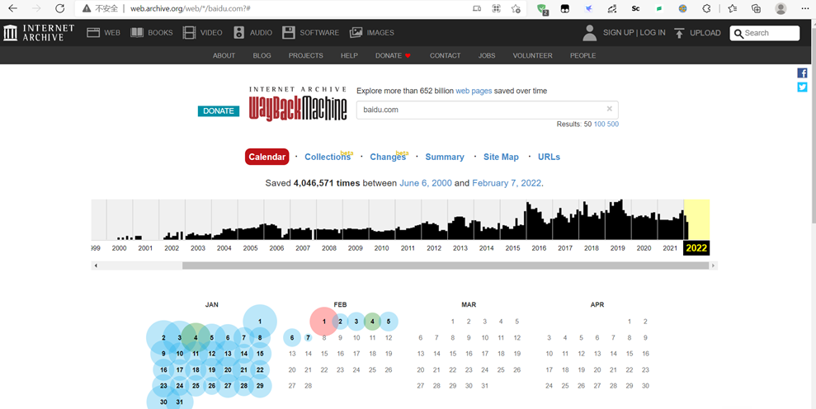
Task: Go back using browser back arrow
Action: click(x=12, y=8)
